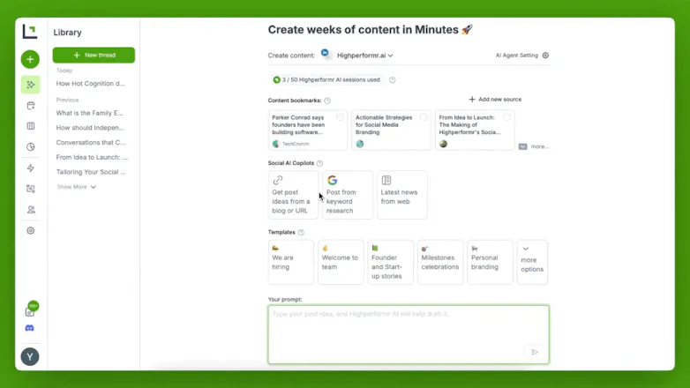Open Parker Conrad TechCrunch bookmark card

point(308,131)
